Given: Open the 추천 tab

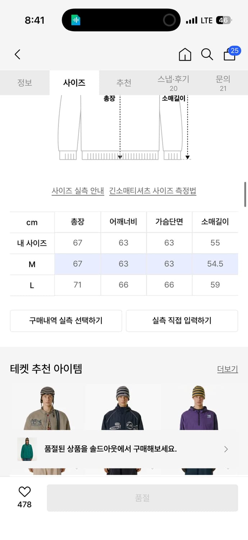Looking at the screenshot, I should click(x=124, y=82).
